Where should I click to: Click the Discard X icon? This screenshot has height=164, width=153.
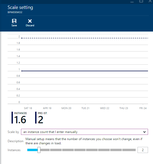click(x=30, y=21)
